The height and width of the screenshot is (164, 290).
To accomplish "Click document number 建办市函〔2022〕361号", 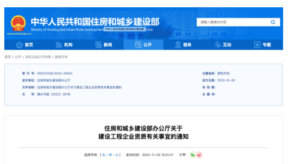I will 54,94.
